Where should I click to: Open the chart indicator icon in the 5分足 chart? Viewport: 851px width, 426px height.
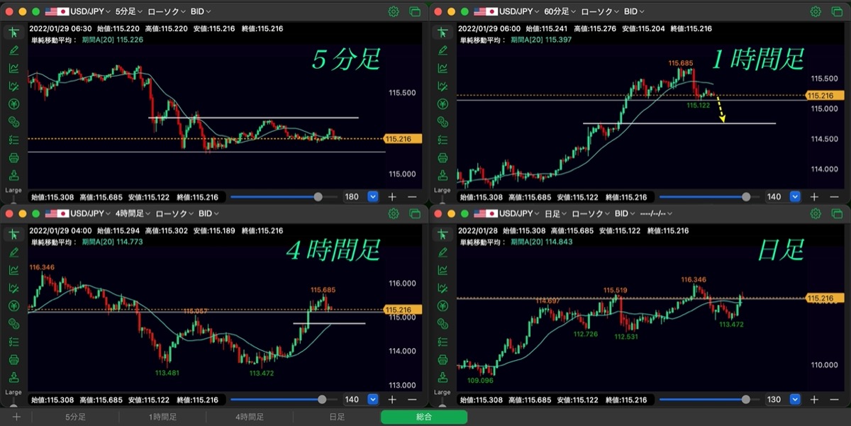click(14, 68)
